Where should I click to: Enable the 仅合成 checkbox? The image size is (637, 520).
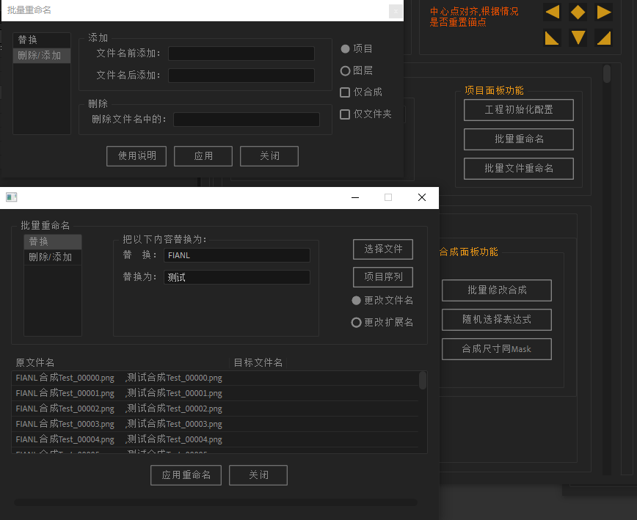pyautogui.click(x=345, y=92)
